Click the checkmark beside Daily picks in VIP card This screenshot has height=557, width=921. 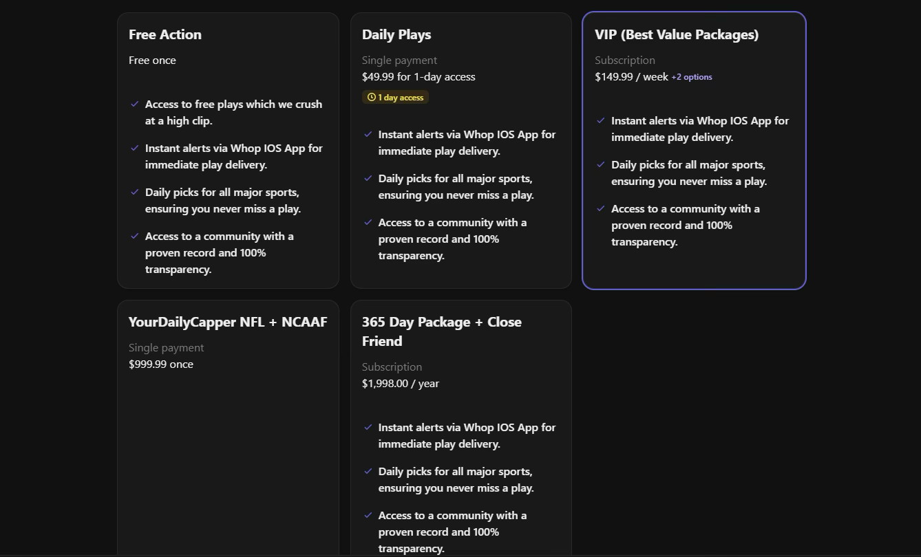[x=600, y=164]
